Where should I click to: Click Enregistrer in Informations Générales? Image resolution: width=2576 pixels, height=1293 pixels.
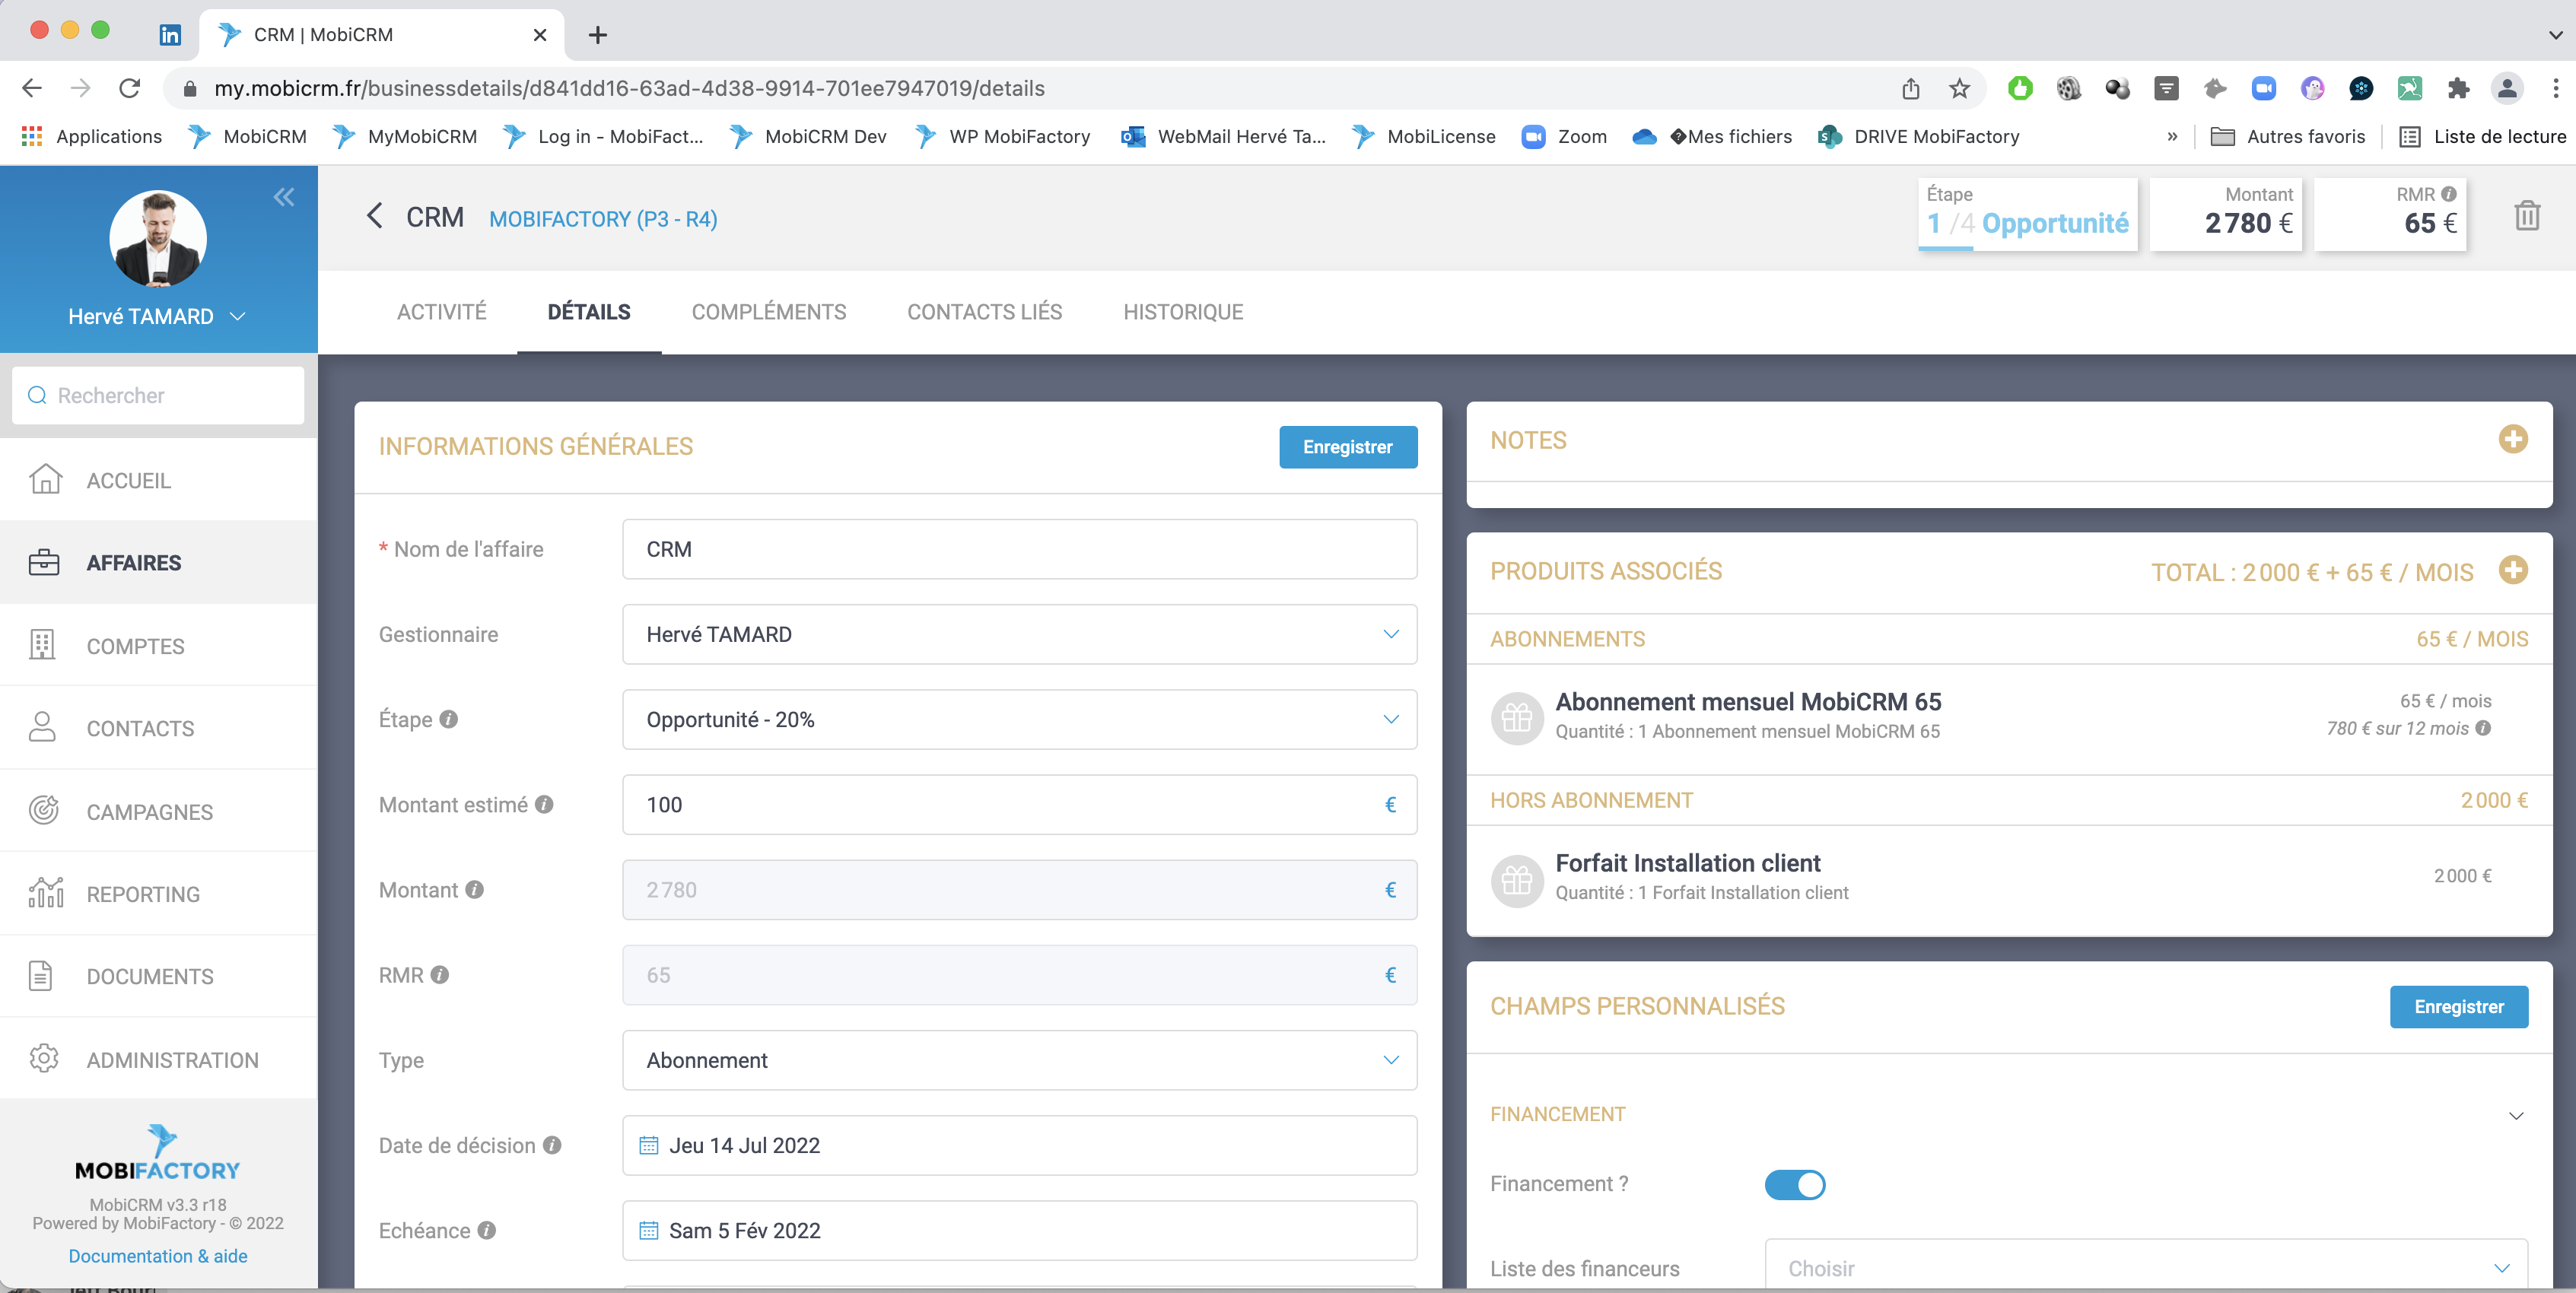tap(1347, 447)
